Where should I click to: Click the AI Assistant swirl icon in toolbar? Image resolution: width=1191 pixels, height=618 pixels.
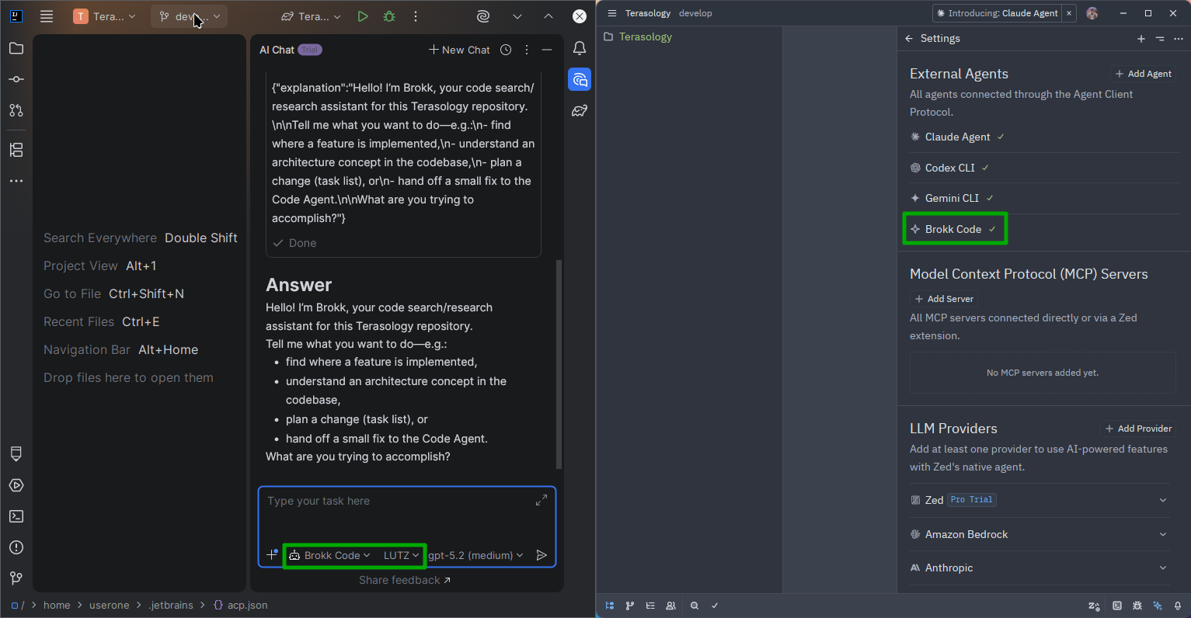click(x=482, y=16)
